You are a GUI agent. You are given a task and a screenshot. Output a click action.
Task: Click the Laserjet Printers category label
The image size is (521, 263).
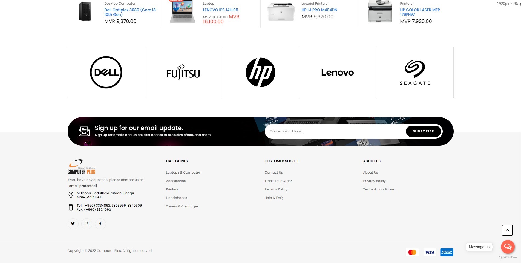tap(314, 4)
